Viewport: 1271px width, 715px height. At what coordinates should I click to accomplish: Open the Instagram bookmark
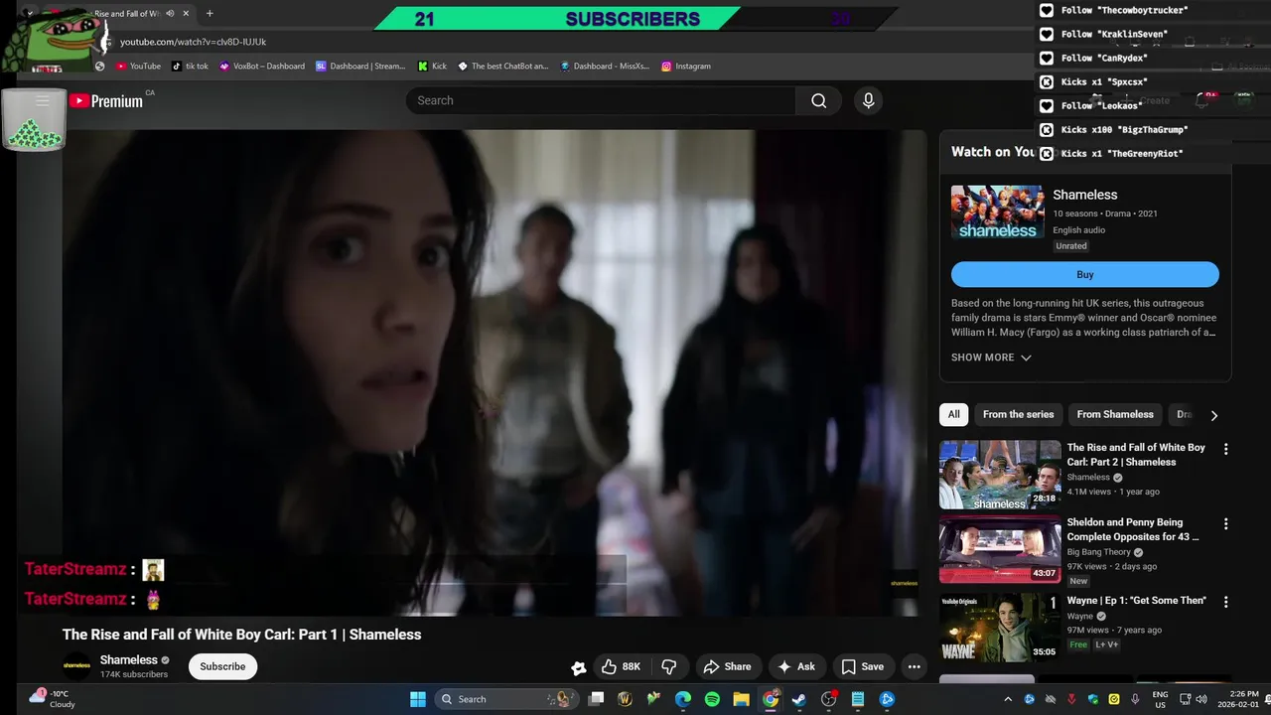coord(685,67)
